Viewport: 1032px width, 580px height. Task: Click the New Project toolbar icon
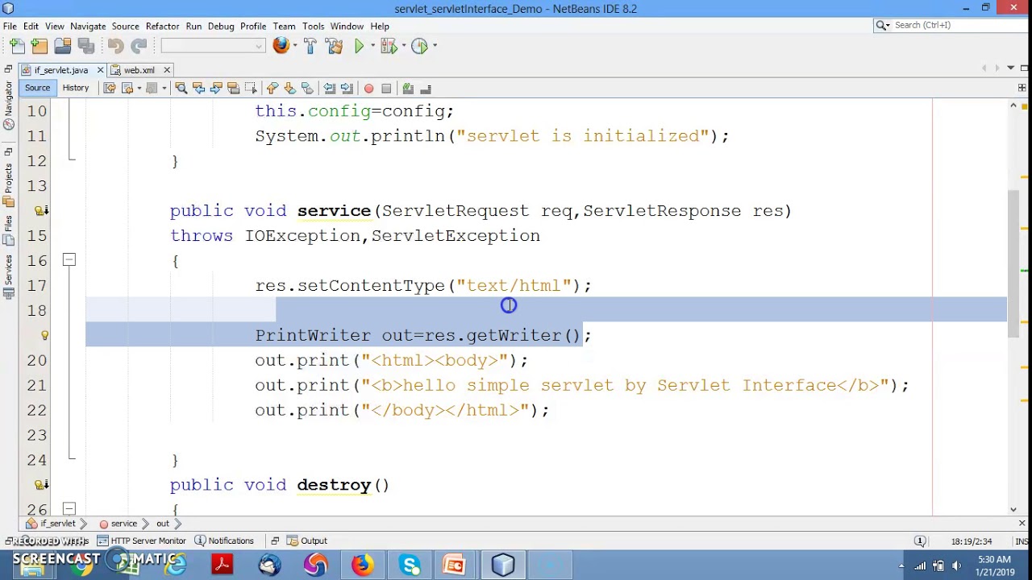tap(40, 46)
